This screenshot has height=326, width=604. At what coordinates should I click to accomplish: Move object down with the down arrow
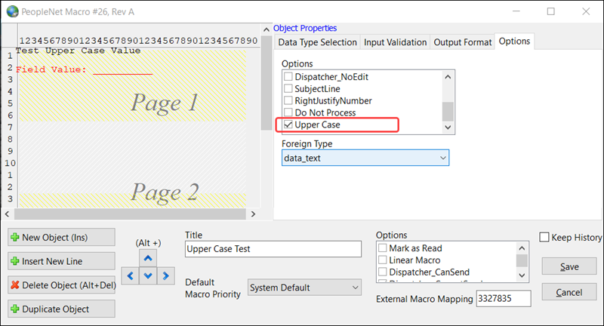(148, 276)
